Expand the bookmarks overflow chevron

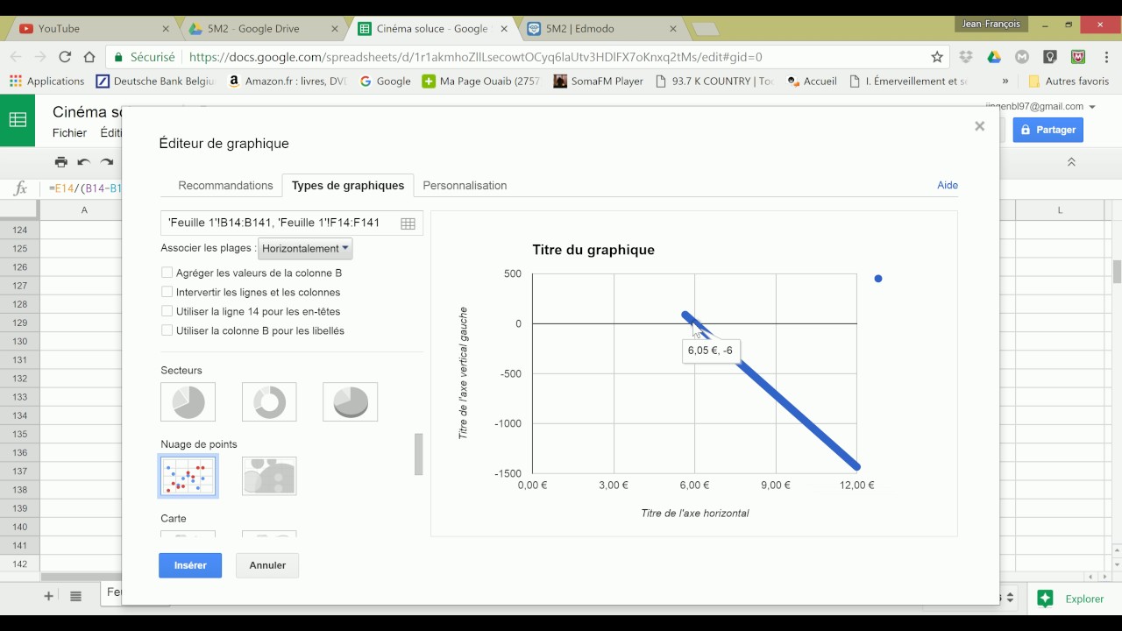(1005, 81)
